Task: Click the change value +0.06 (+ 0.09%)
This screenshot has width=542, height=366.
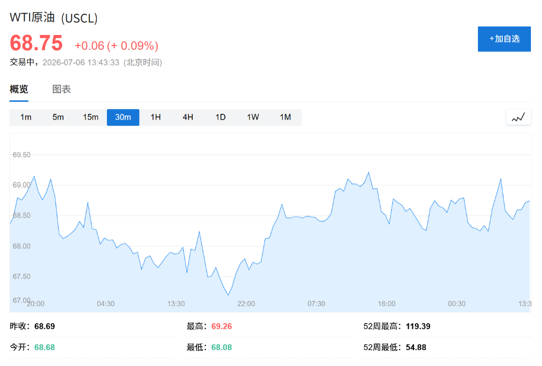Action: point(116,46)
